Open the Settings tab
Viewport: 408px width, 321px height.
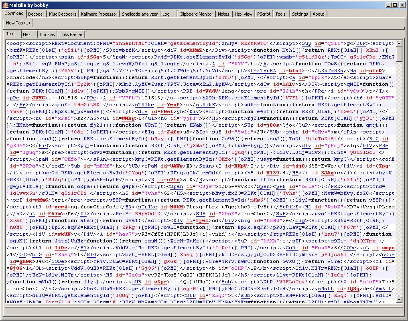pyautogui.click(x=300, y=14)
